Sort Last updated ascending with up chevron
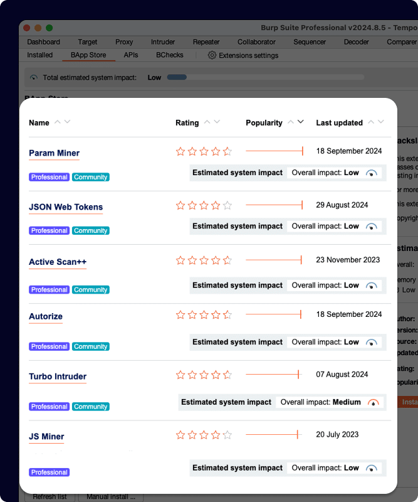The width and height of the screenshot is (418, 502). 371,122
